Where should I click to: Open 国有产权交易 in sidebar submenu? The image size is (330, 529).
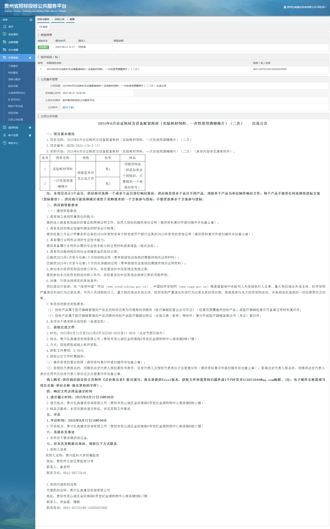tap(15, 106)
